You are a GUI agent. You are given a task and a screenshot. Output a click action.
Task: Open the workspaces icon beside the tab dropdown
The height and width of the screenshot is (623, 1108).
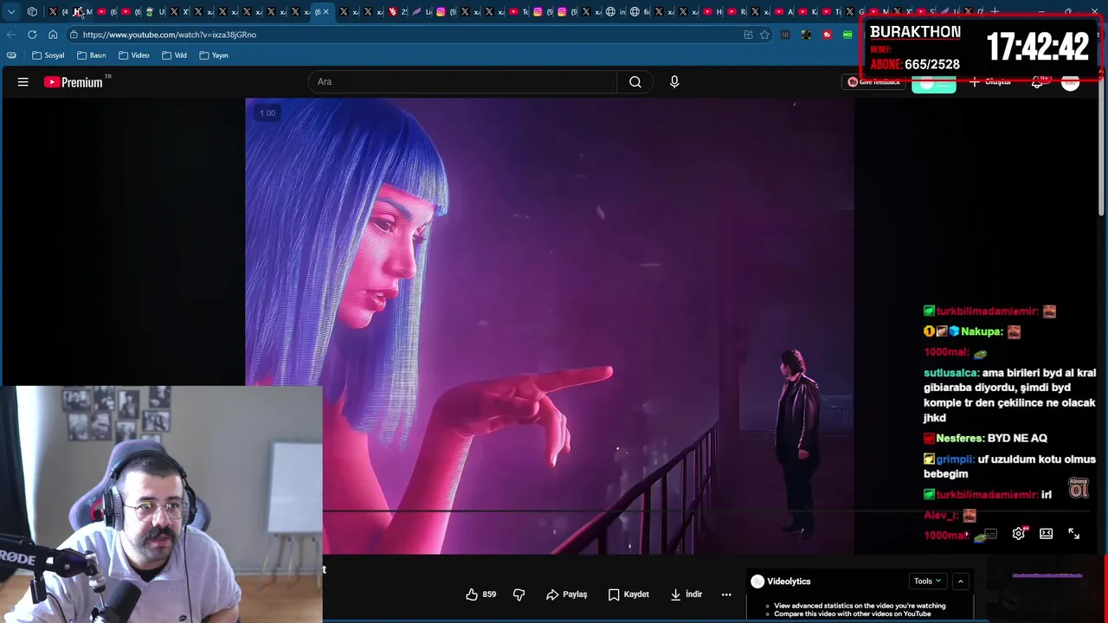[32, 11]
